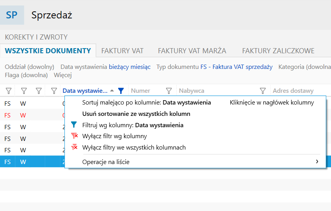The height and width of the screenshot is (211, 331).
Task: Choose Sortuj malejąco po kolumnie
Action: (146, 103)
